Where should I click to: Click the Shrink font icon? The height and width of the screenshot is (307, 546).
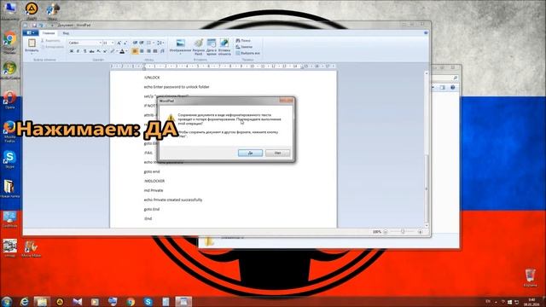125,43
